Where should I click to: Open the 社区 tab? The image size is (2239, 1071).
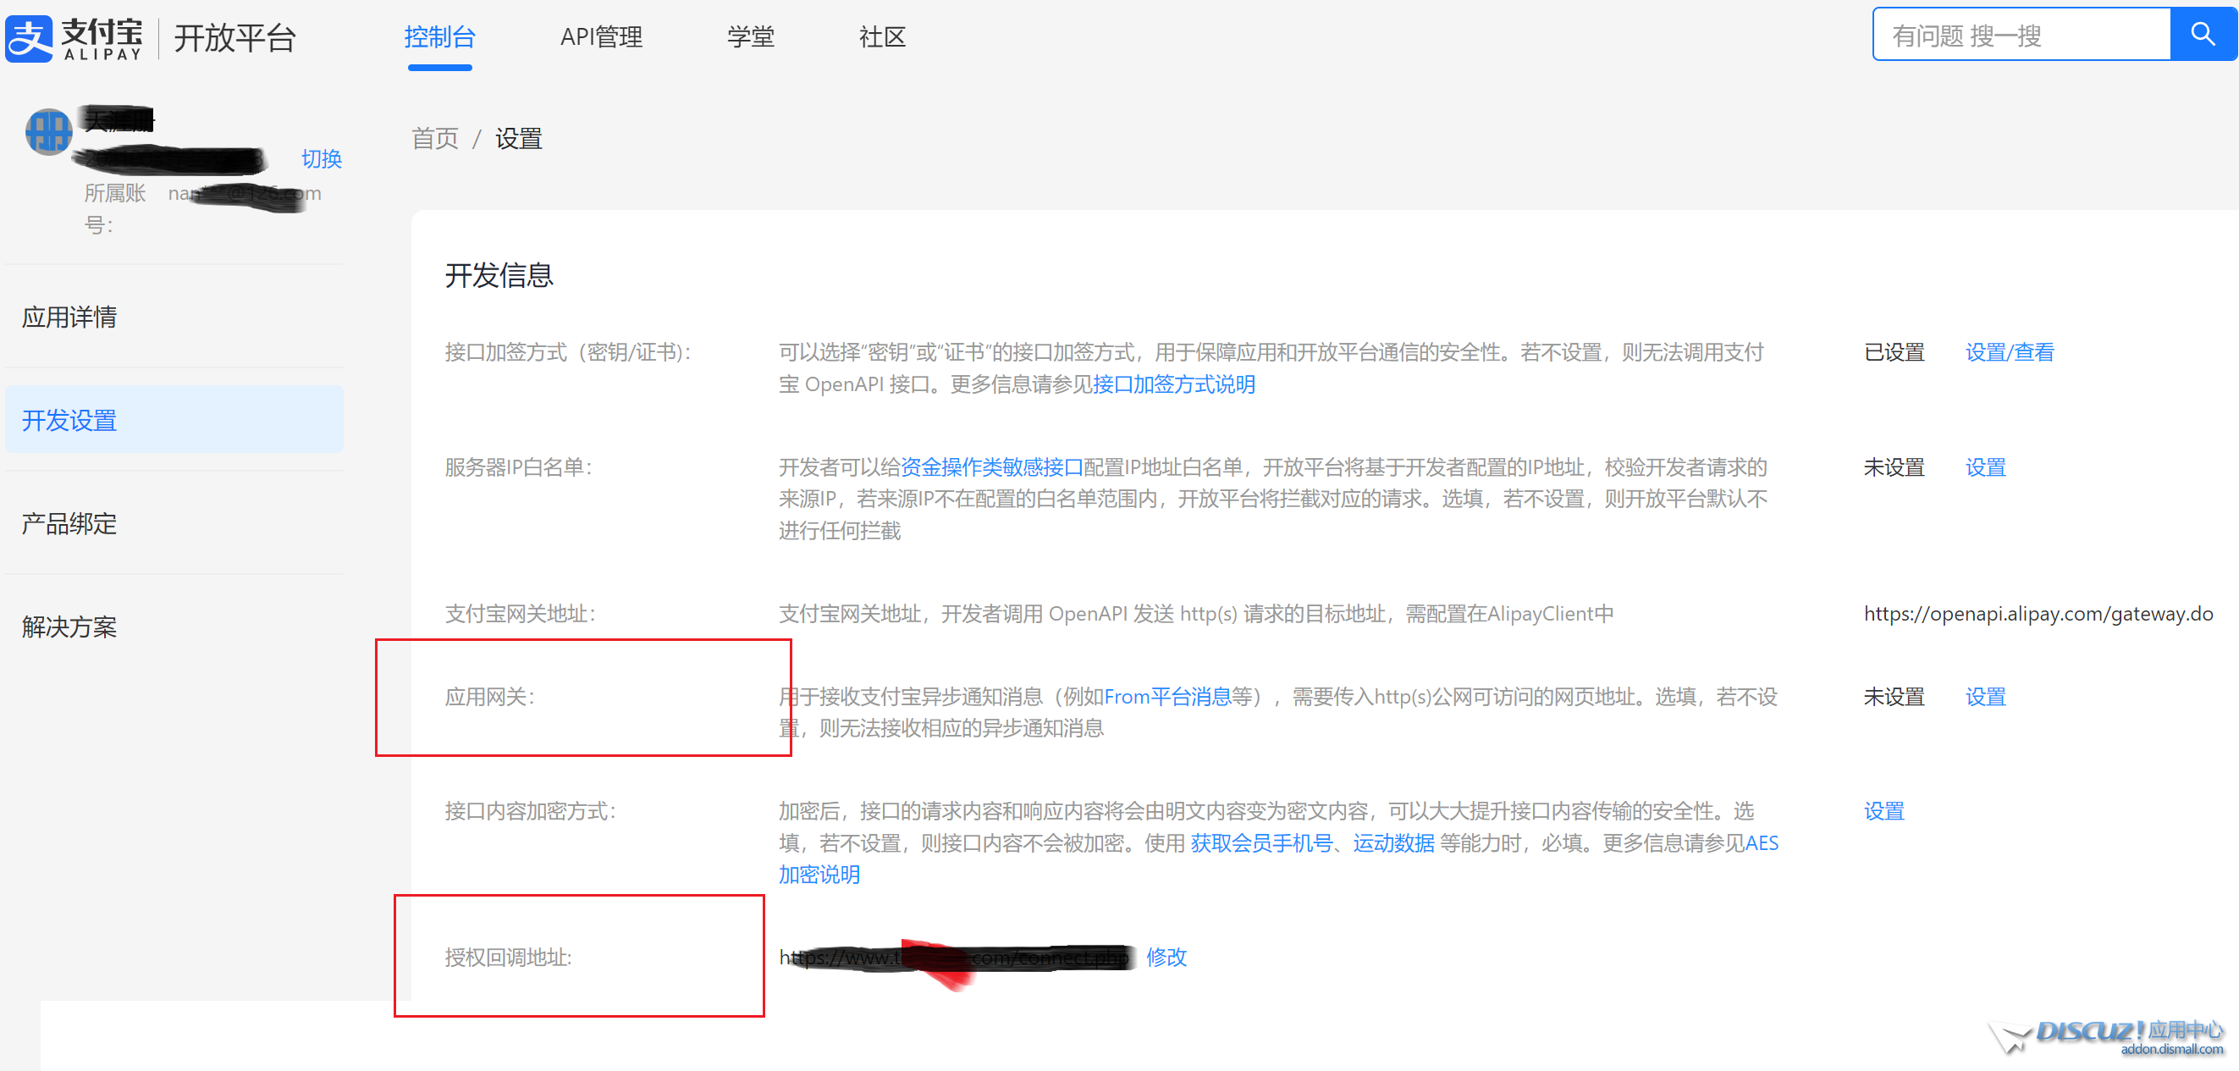pyautogui.click(x=882, y=37)
